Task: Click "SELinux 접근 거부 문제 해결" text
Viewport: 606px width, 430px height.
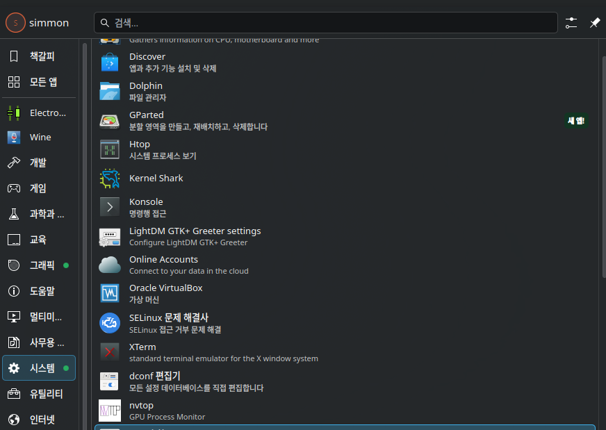Action: (175, 329)
